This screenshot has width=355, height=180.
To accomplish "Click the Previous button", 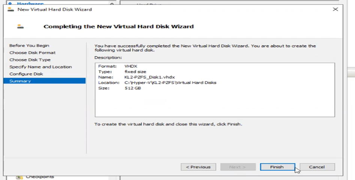I will [x=198, y=167].
